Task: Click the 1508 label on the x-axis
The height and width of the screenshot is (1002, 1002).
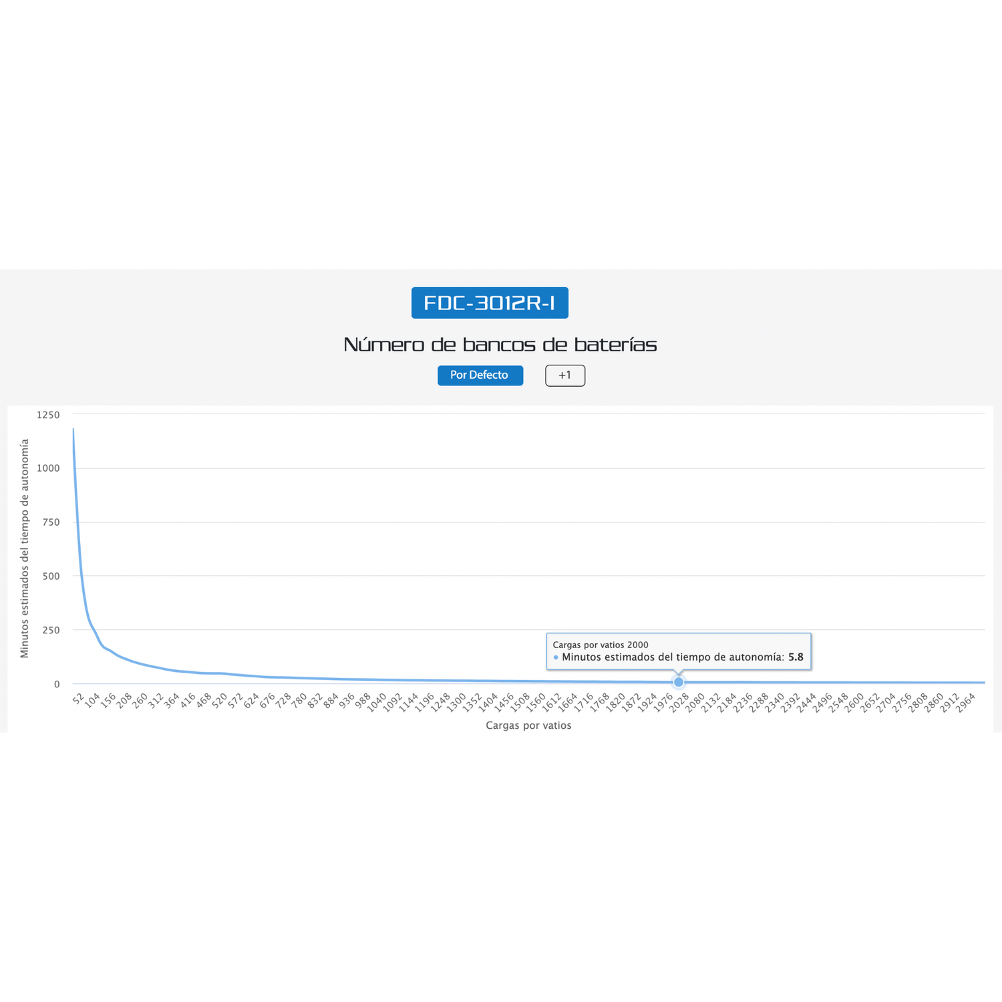Action: point(519,702)
